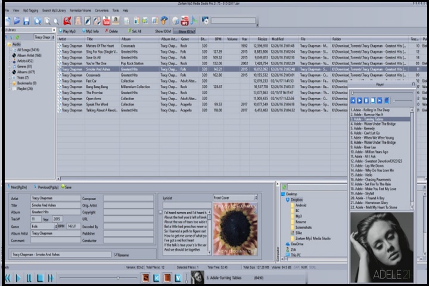Click the Sel. All button
The image size is (429, 286).
point(135,30)
